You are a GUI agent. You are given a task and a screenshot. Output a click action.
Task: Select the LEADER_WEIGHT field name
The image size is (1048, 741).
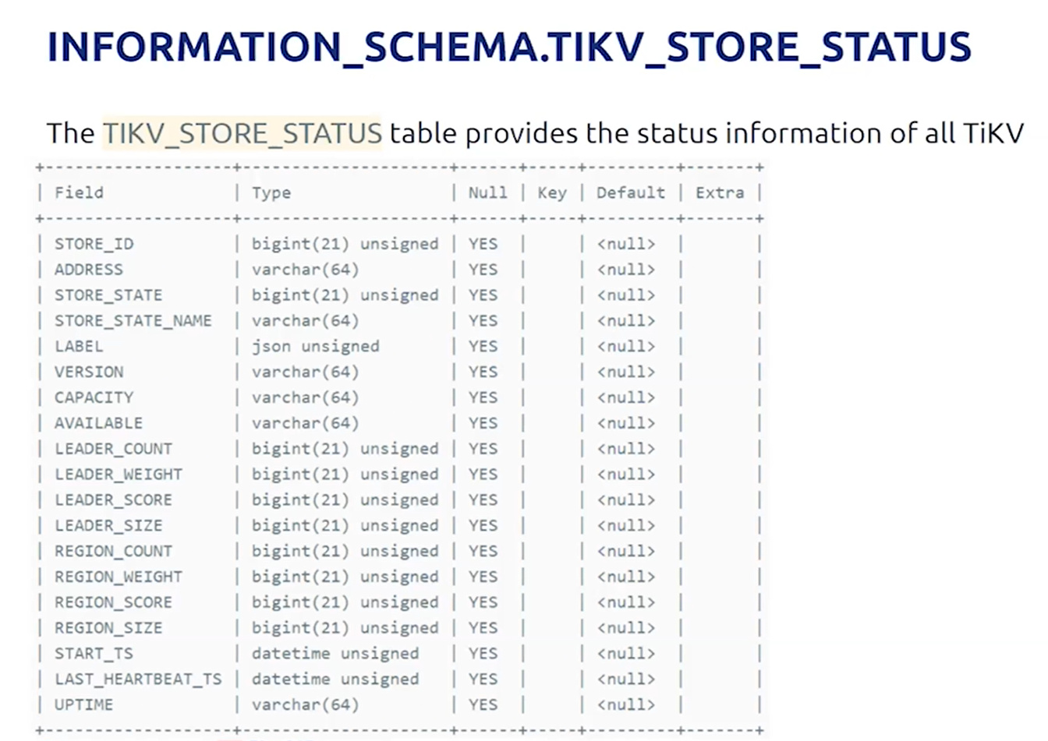[x=119, y=475]
